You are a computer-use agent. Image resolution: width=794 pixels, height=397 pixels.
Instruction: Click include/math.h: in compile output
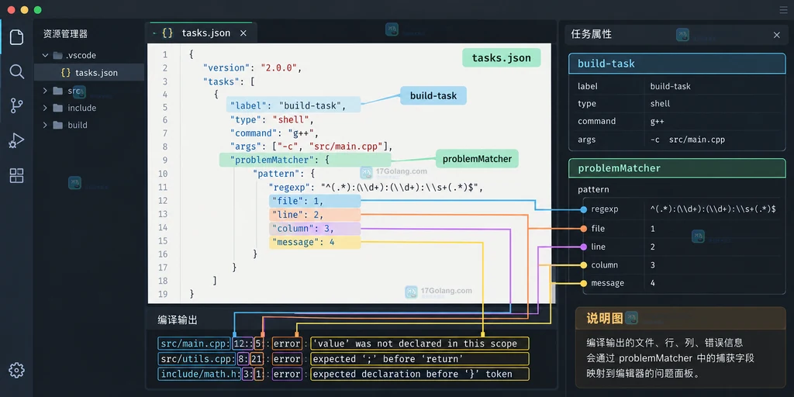click(199, 375)
